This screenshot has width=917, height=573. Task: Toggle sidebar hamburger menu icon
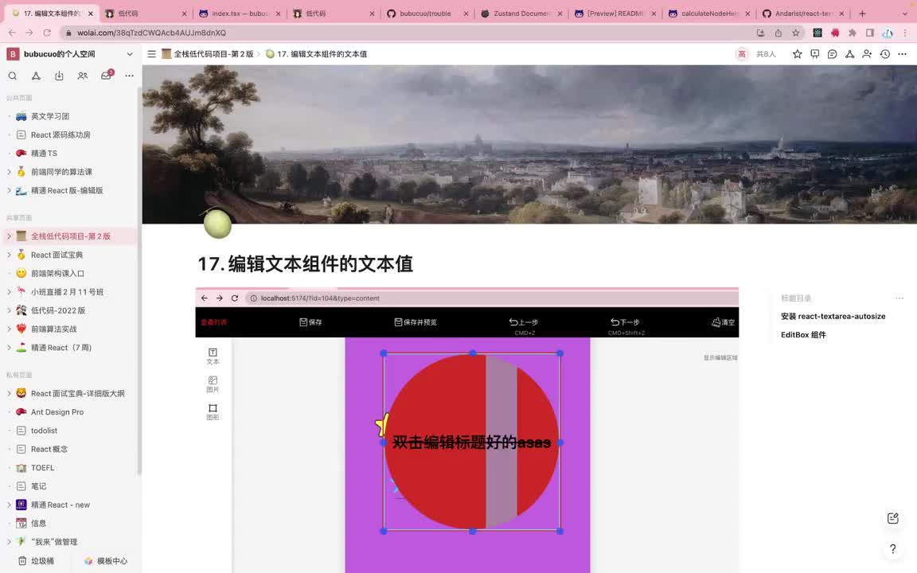tap(151, 54)
